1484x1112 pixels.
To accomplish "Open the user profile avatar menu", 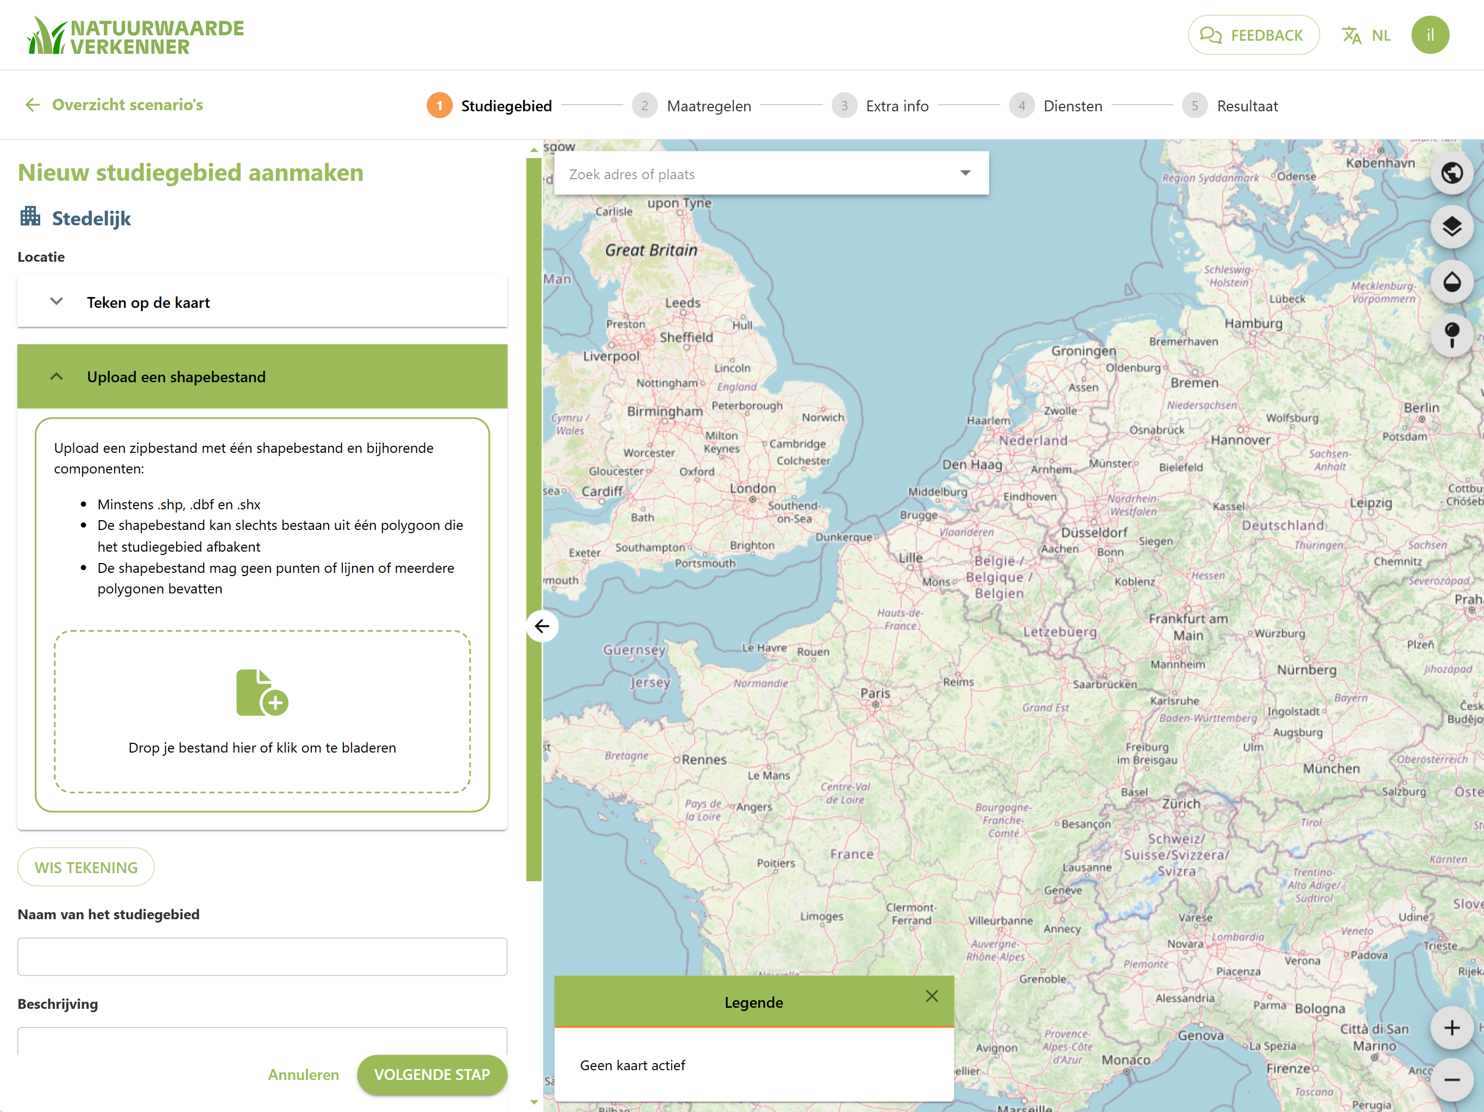I will click(x=1430, y=35).
